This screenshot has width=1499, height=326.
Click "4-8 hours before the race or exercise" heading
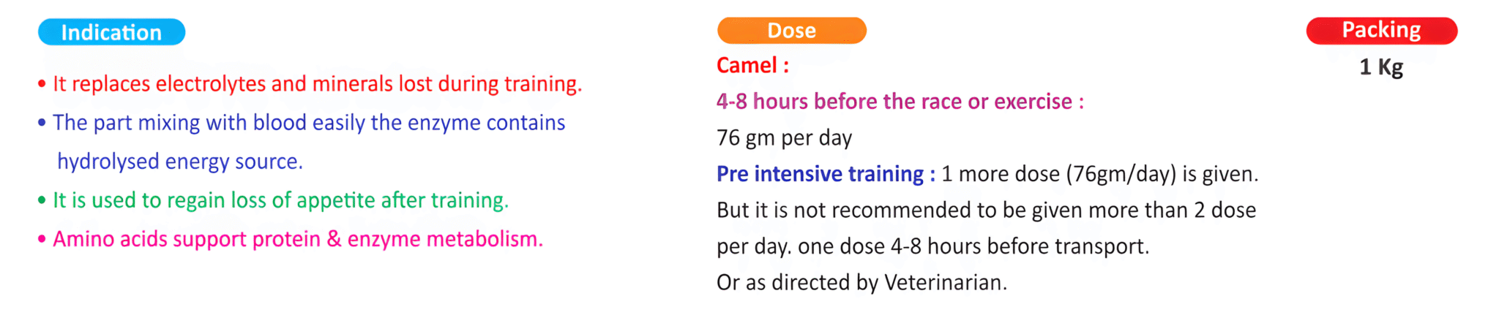coord(900,102)
